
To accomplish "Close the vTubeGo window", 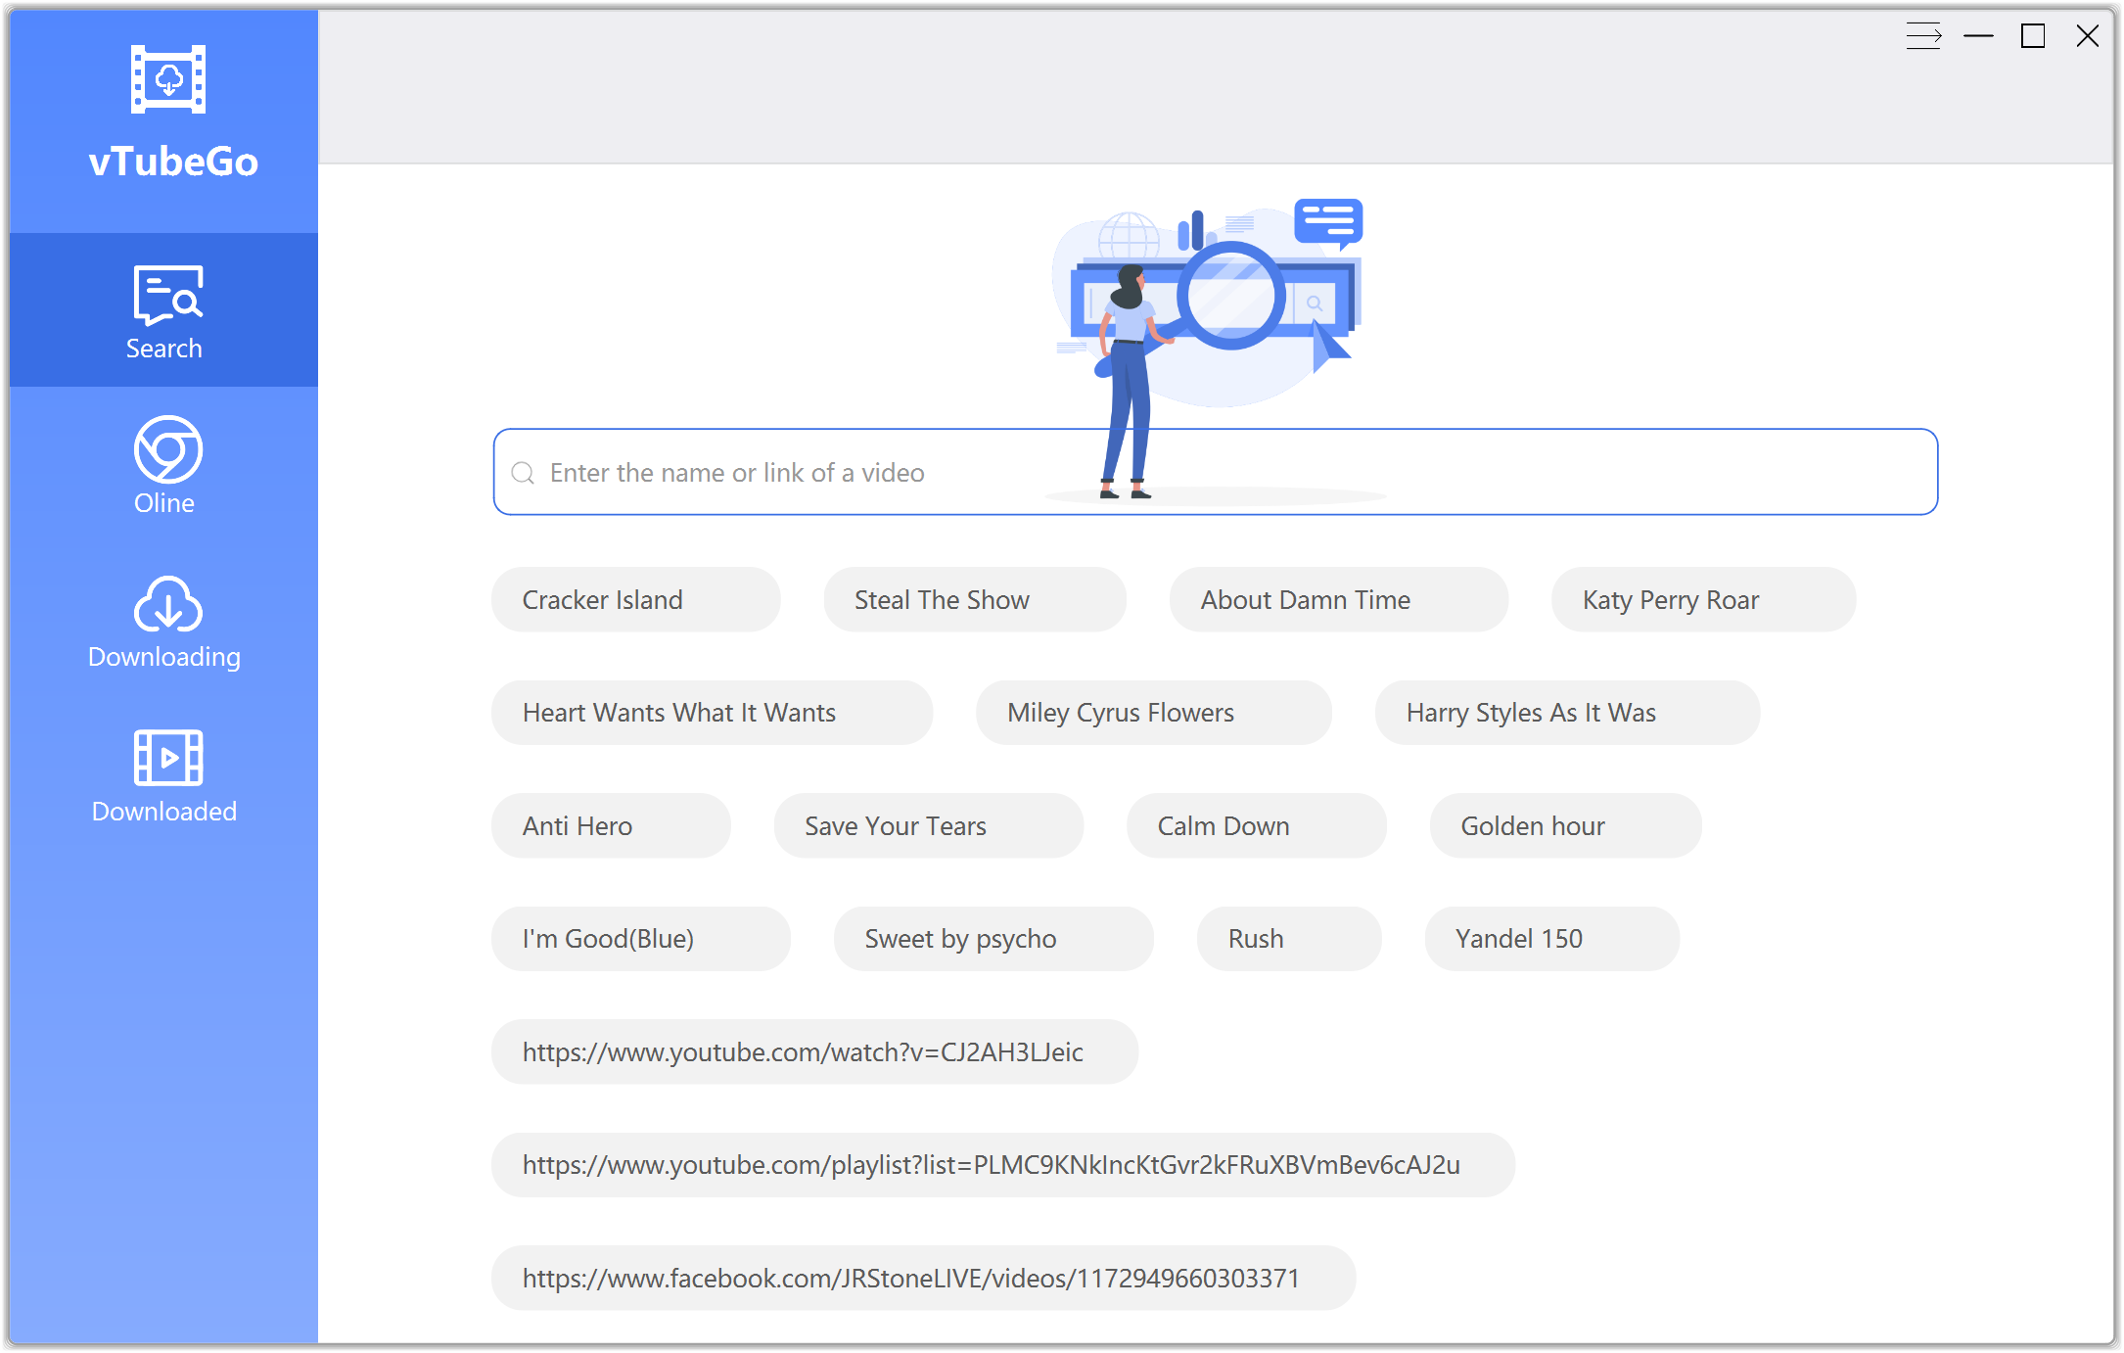I will tap(2088, 36).
